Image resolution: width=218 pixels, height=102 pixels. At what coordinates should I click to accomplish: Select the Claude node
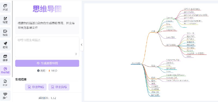(x=169, y=21)
